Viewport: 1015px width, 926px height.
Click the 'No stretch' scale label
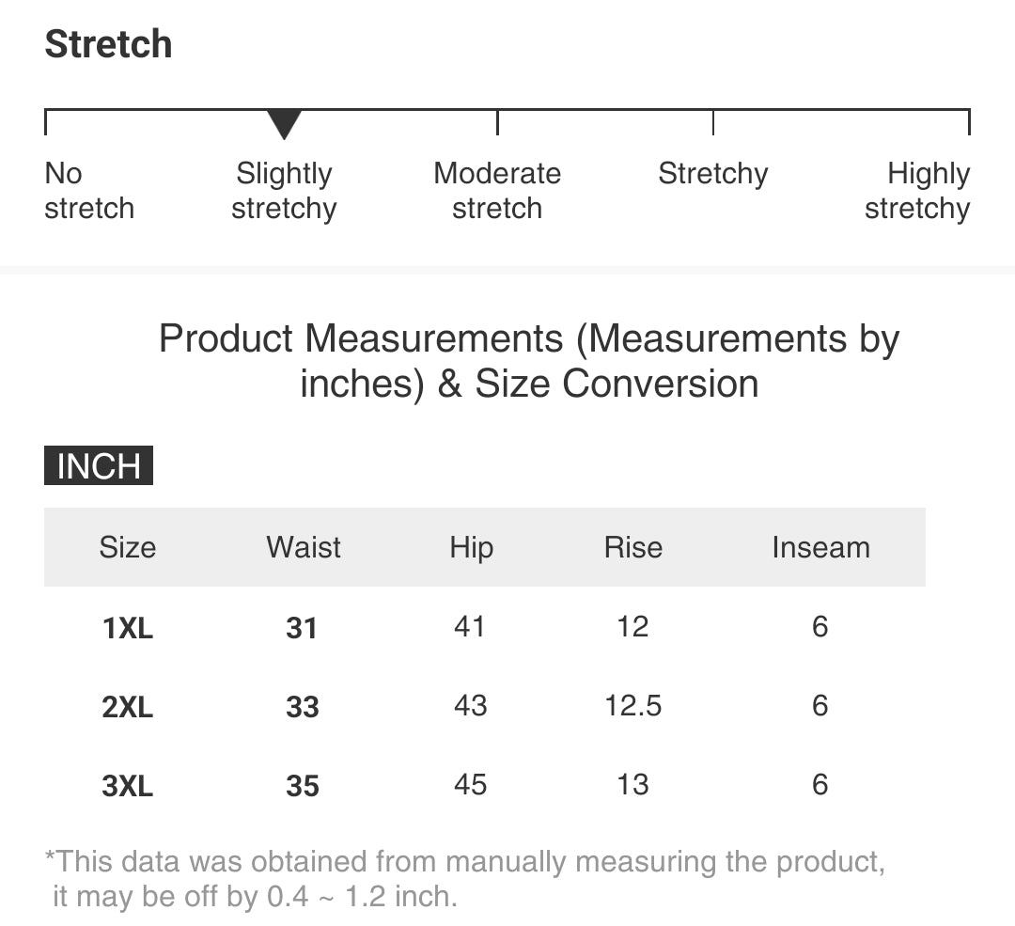[89, 191]
